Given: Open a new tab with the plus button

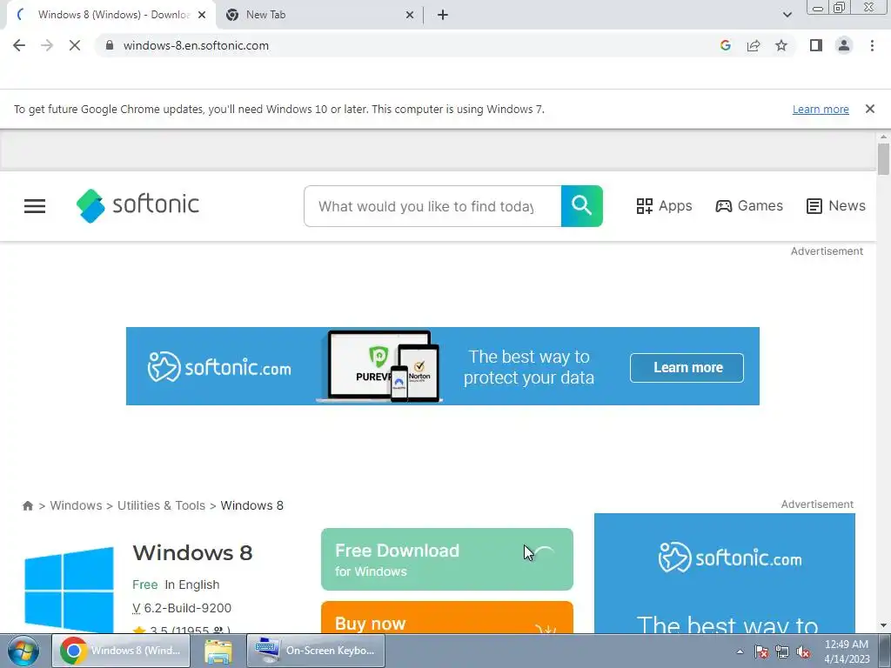Looking at the screenshot, I should tap(443, 15).
